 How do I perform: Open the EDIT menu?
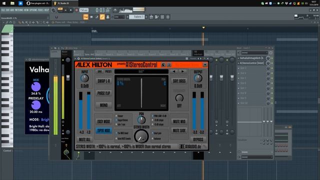coord(7,10)
